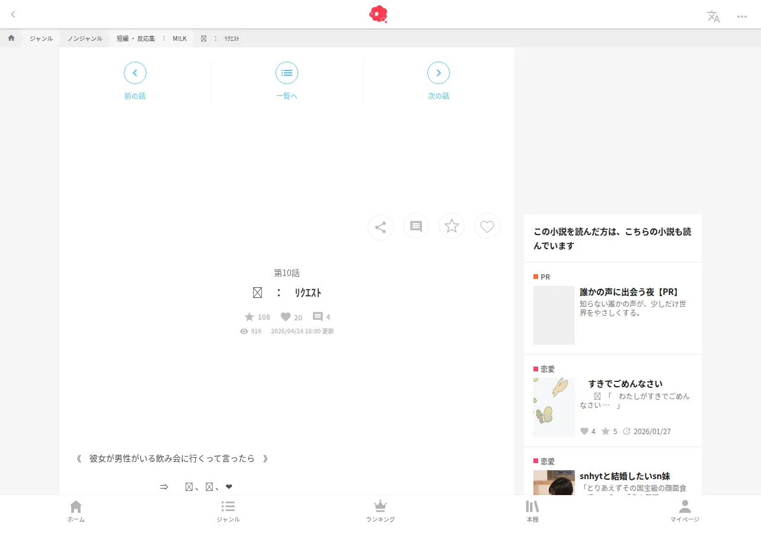Switch to the ランキング tab
This screenshot has height=533, width=761.
click(x=380, y=512)
